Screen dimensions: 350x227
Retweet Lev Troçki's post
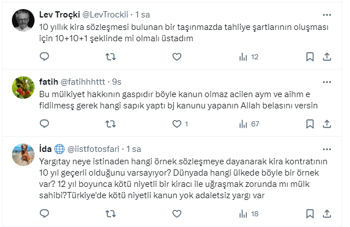point(112,56)
